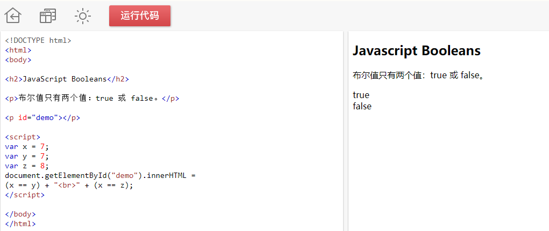Click the opening <body> tag line
549x231 pixels.
[18, 59]
